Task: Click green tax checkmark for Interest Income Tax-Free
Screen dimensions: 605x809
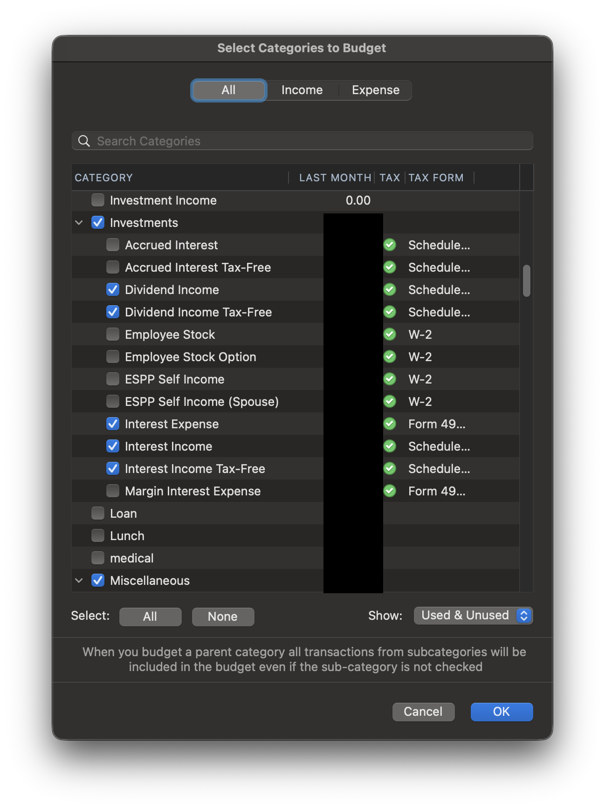Action: (x=390, y=469)
